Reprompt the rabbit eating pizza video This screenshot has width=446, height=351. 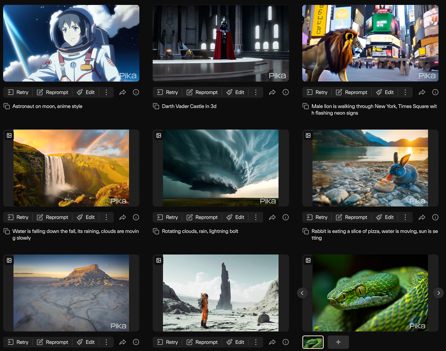(x=352, y=217)
